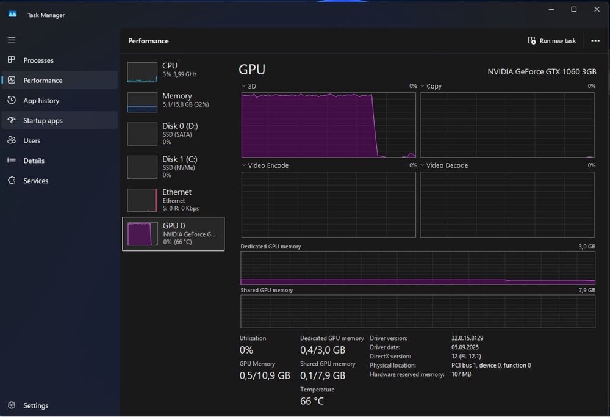
Task: Open the Video Decode engine dropdown
Action: (x=422, y=165)
